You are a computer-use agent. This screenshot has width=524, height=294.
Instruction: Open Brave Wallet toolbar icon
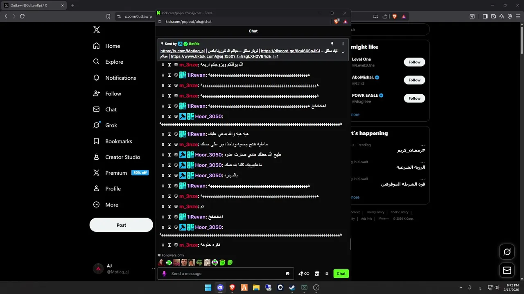[493, 16]
